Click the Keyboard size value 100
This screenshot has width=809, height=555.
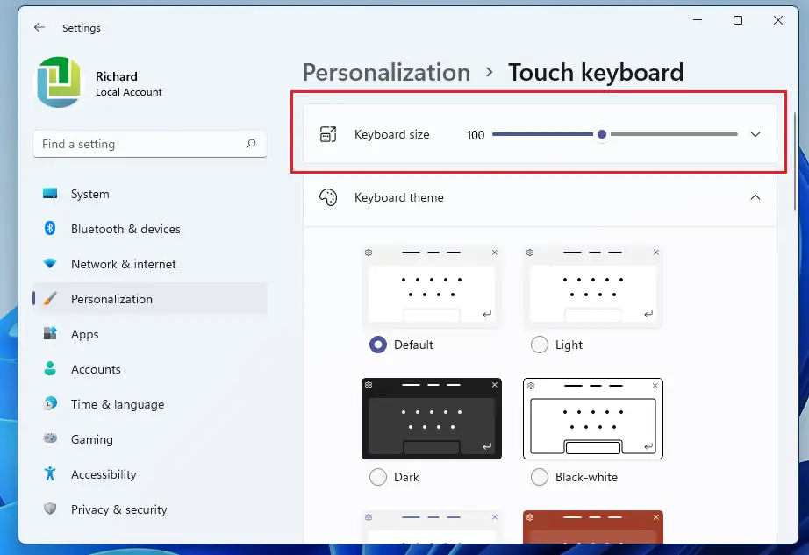coord(476,135)
